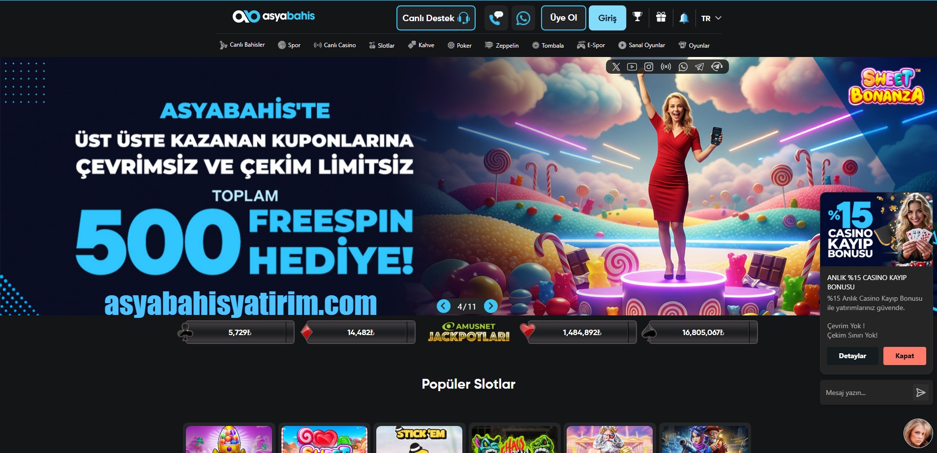
Task: Click the asyabahis logo
Action: pos(273,16)
